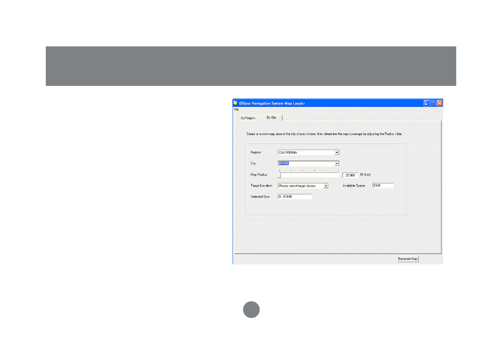This screenshot has height=350, width=502.
Task: Click the Map Loader title bar icon
Action: pyautogui.click(x=235, y=103)
